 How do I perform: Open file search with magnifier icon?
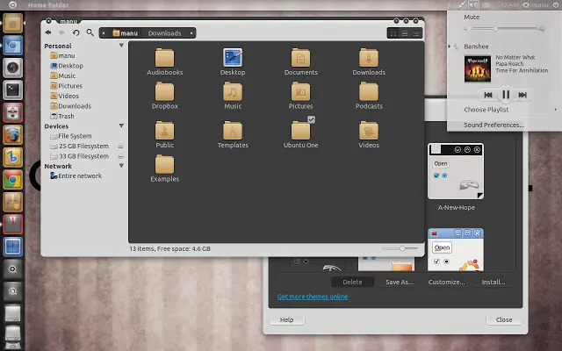90,32
